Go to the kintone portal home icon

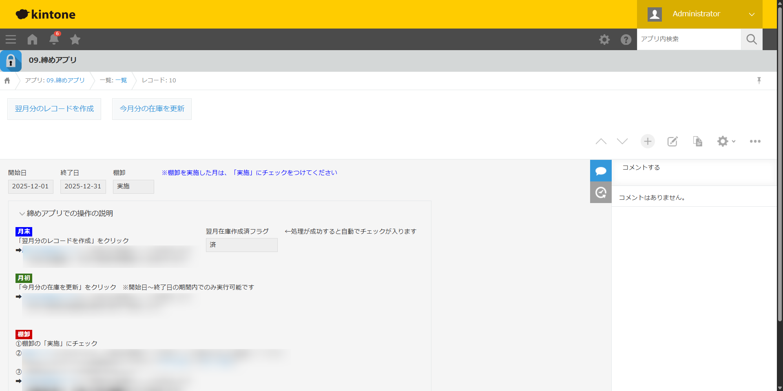point(32,40)
